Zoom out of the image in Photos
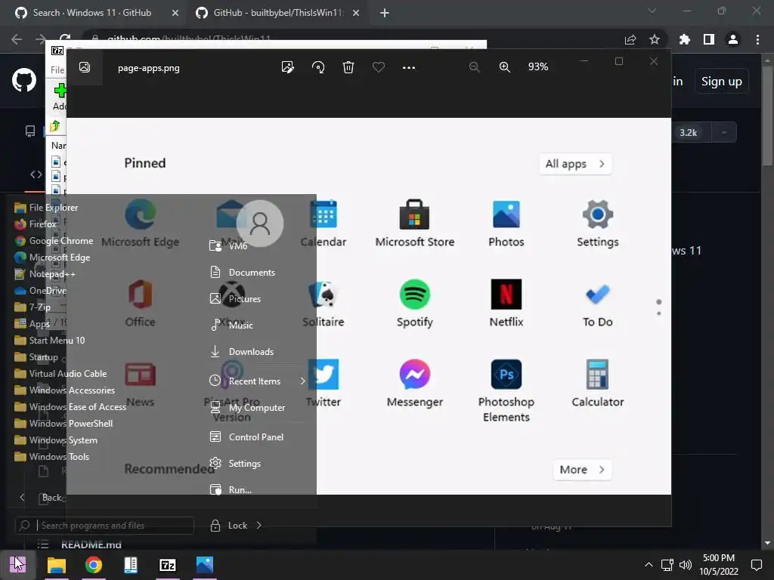The image size is (774, 580). click(x=475, y=67)
